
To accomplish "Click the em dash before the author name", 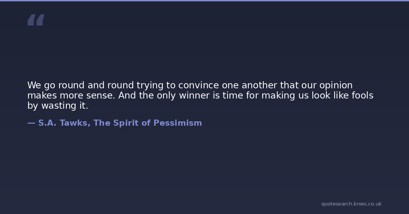I will click(x=31, y=123).
